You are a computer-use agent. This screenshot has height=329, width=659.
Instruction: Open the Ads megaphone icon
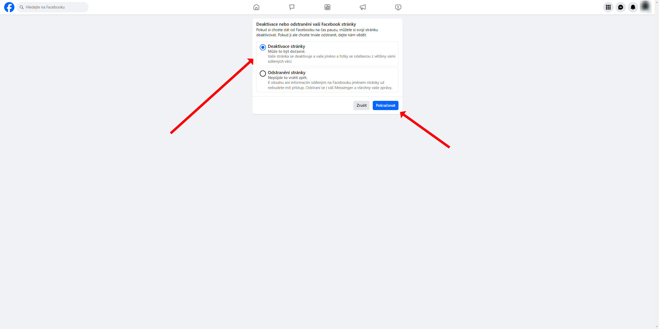pyautogui.click(x=363, y=7)
